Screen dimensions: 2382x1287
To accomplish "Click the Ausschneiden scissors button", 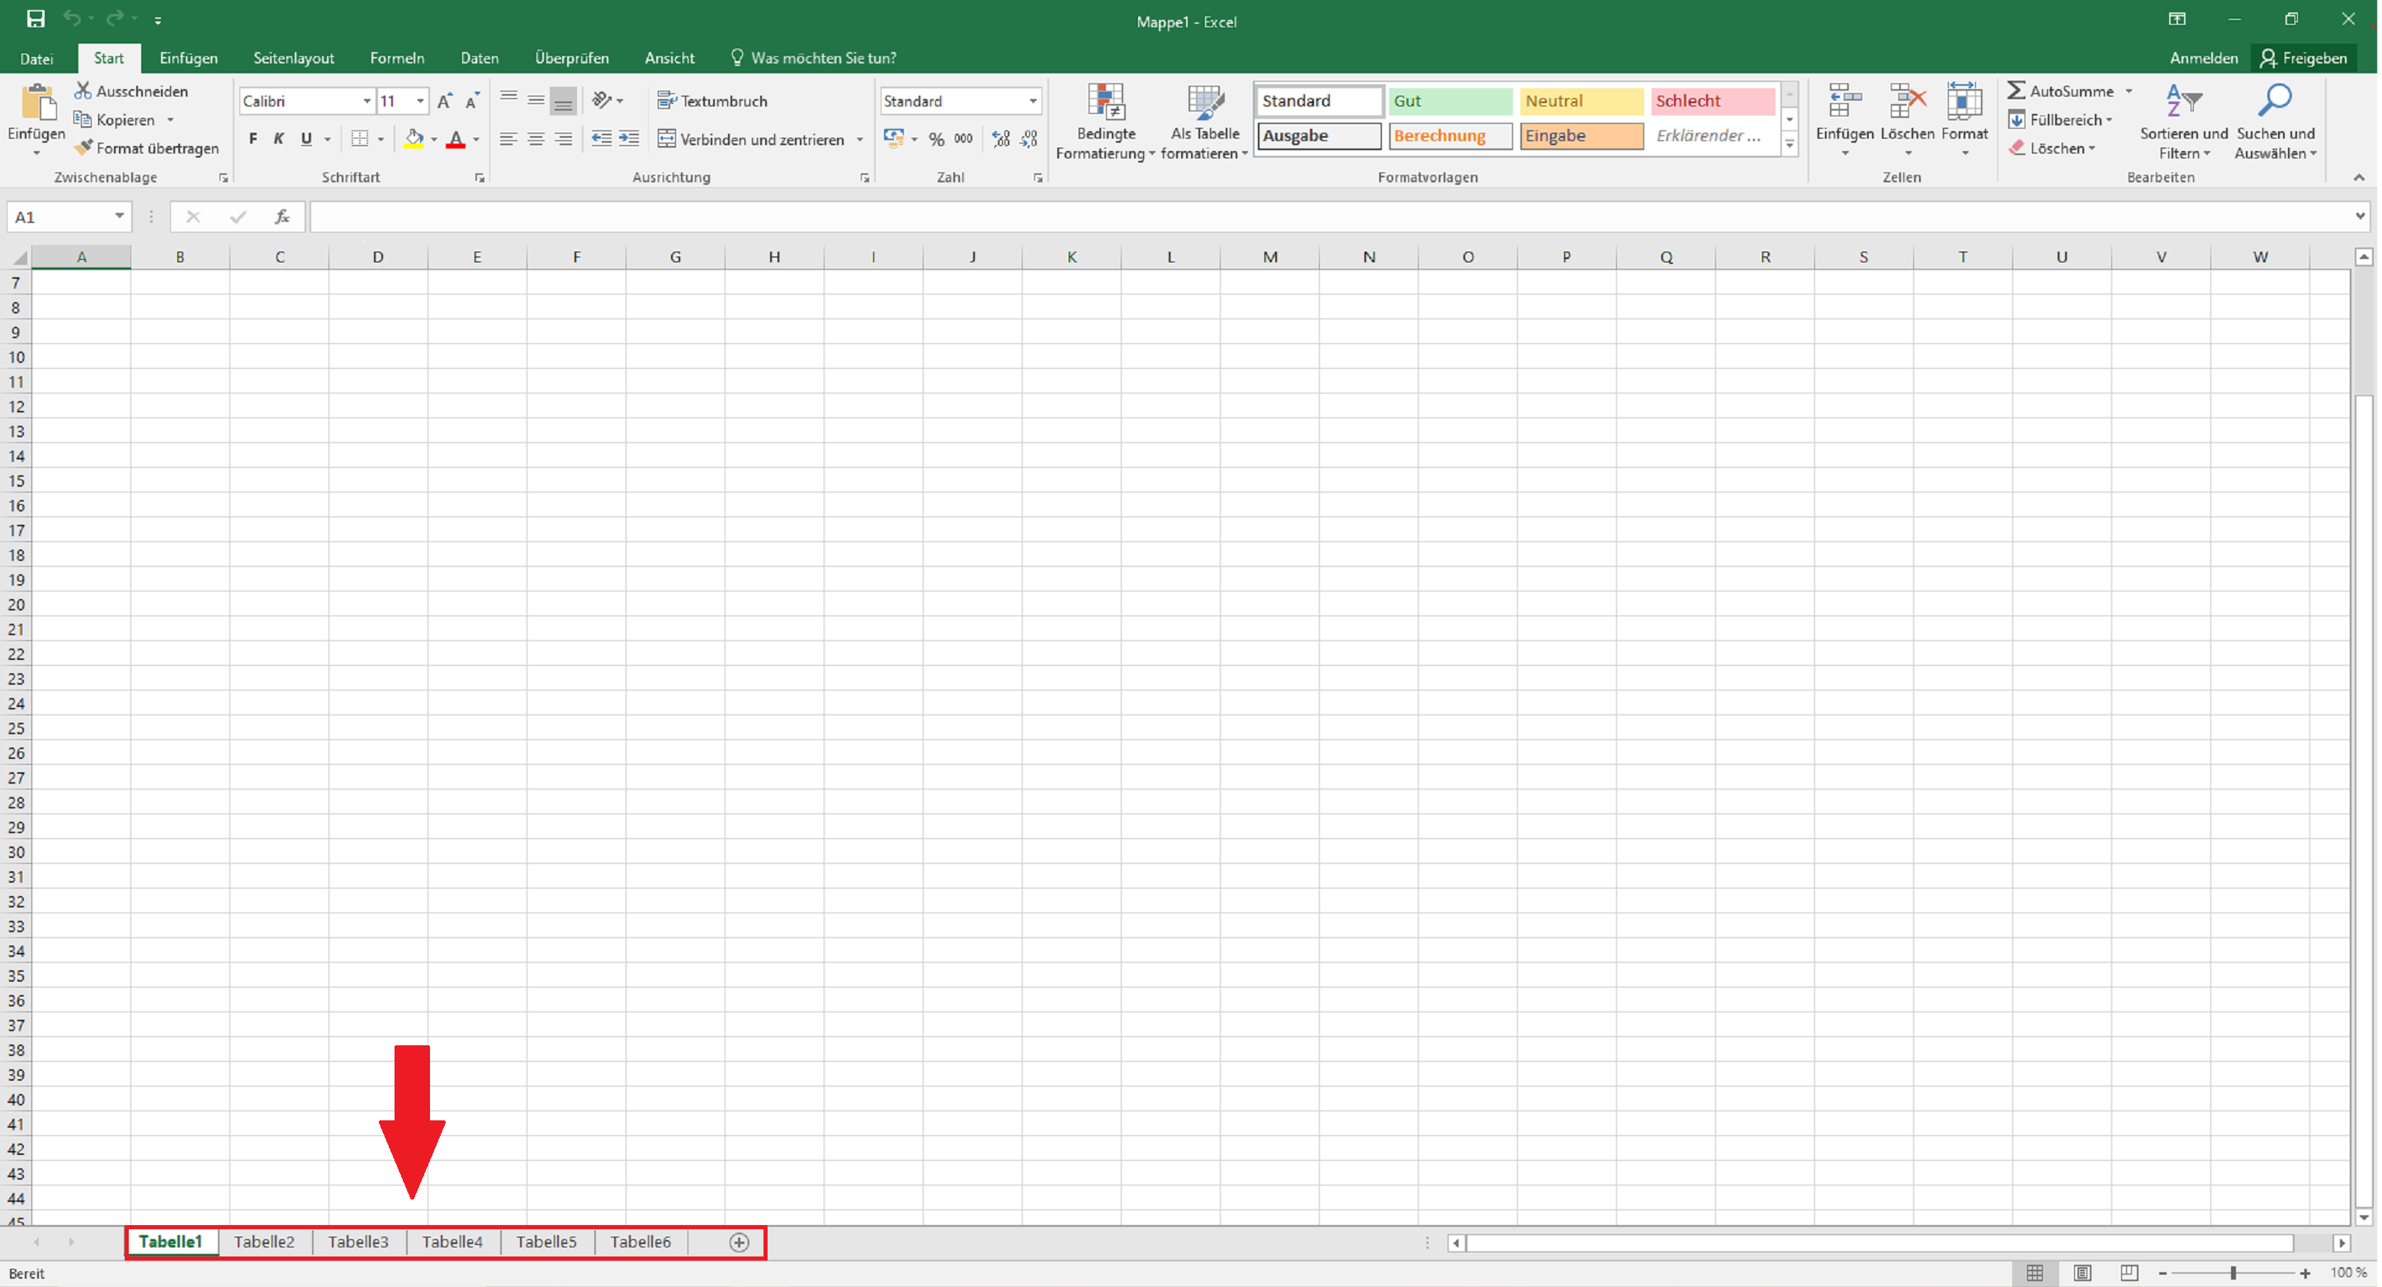I will point(131,91).
